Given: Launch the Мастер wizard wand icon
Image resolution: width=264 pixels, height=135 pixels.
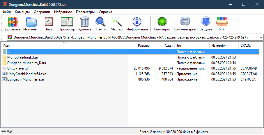Looking at the screenshot, I should (117, 22).
